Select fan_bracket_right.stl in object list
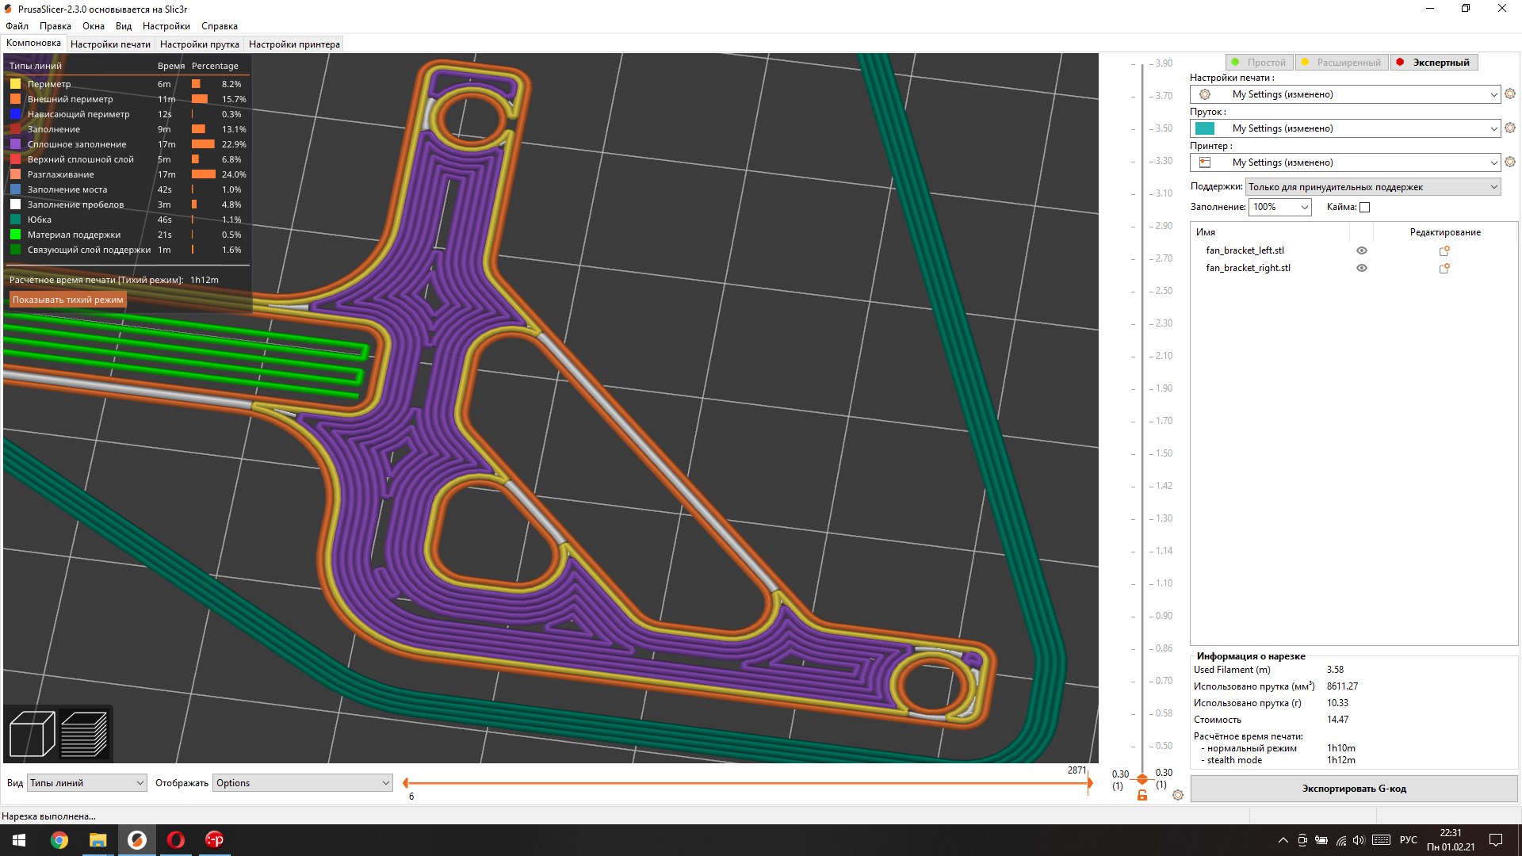Viewport: 1522px width, 856px height. point(1248,268)
